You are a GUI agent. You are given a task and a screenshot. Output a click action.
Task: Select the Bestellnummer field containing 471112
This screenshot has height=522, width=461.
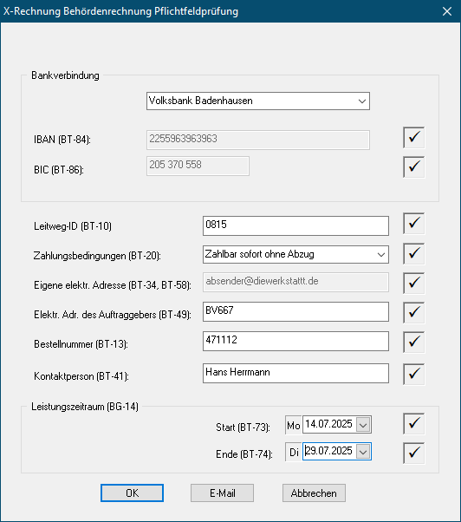(x=295, y=341)
